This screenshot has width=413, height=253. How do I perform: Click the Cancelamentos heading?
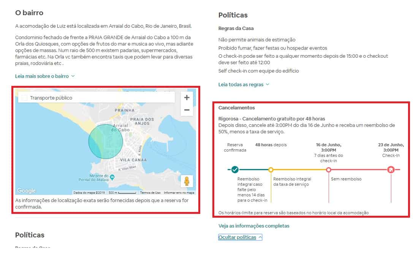[237, 108]
